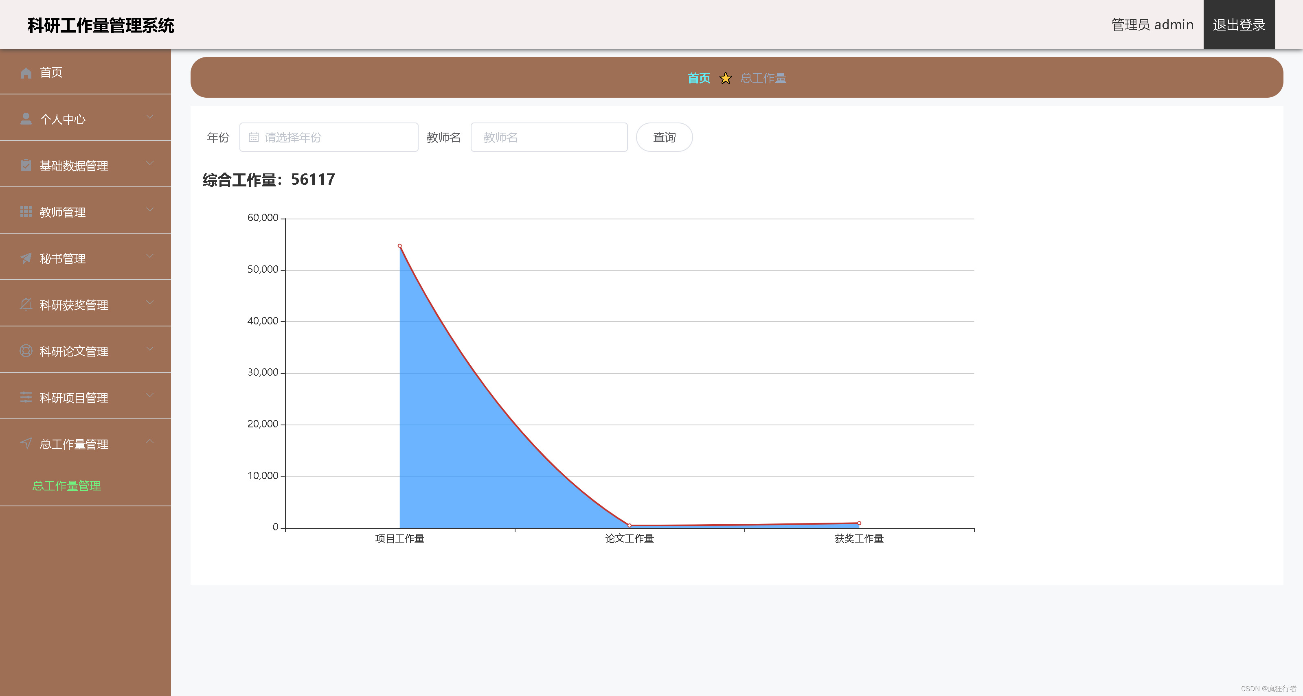Click the 管理员 admin label

(x=1152, y=24)
